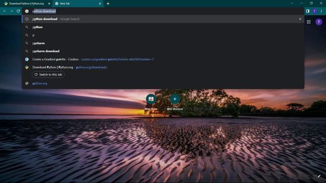Click the address bar text field
The image size is (326, 183).
[x=163, y=11]
